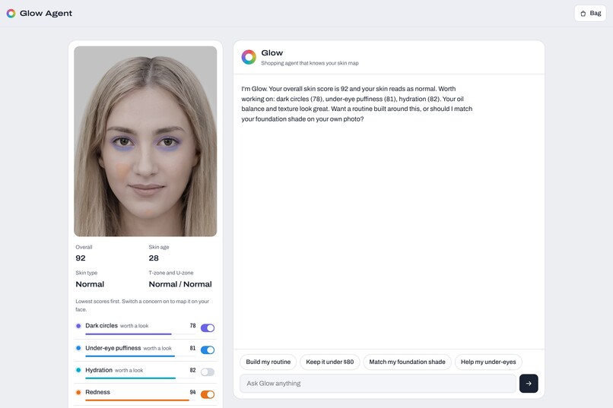Screen dimensions: 613x408
Task: Click the purple Dark circles dot
Action: point(78,326)
